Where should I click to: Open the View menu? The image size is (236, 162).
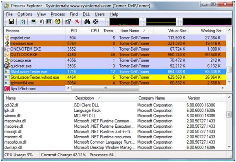coord(42,14)
